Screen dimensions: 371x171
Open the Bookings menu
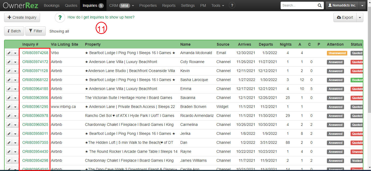pyautogui.click(x=51, y=5)
